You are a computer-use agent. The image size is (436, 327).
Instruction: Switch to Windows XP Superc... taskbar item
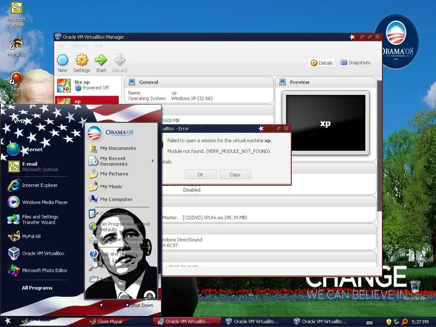pyautogui.click(x=50, y=321)
